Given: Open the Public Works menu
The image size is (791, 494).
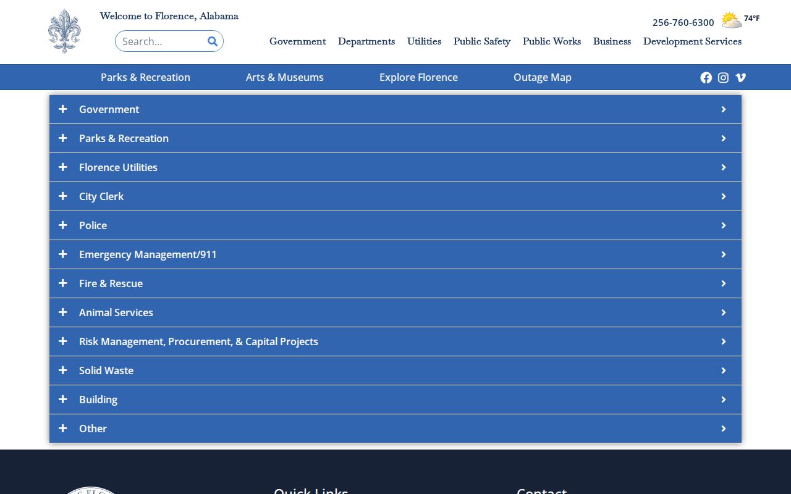Looking at the screenshot, I should coord(552,41).
